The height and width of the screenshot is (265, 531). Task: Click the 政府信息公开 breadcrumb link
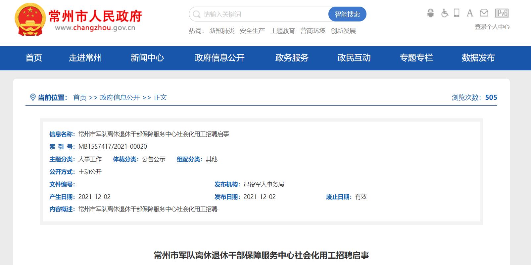pos(120,97)
